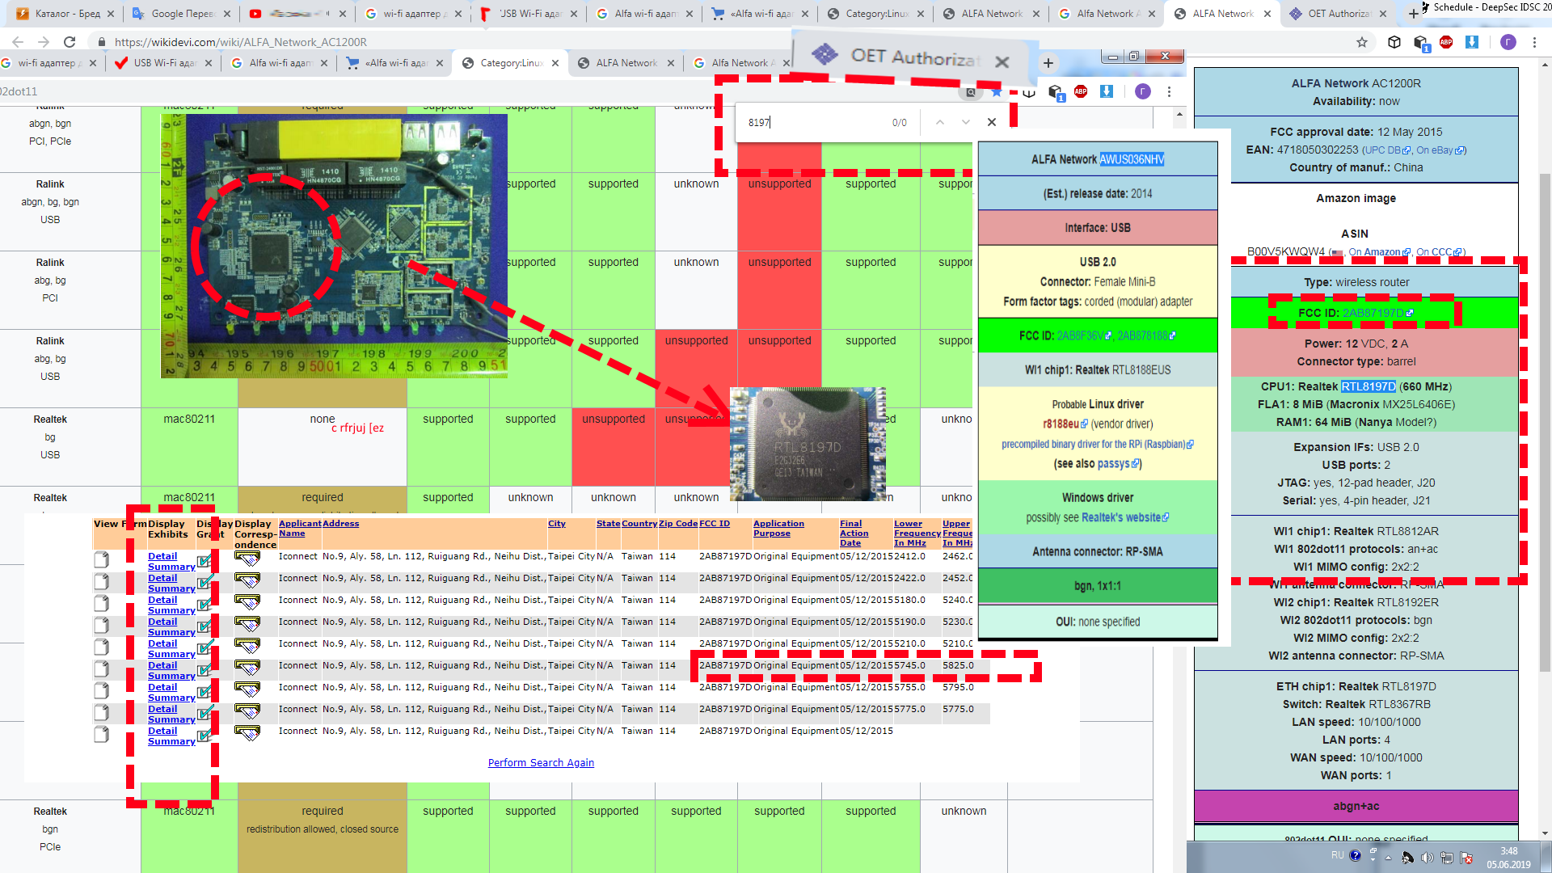Screen dimensions: 1552x873
Task: Click the first row View Form document icon
Action: [x=101, y=559]
